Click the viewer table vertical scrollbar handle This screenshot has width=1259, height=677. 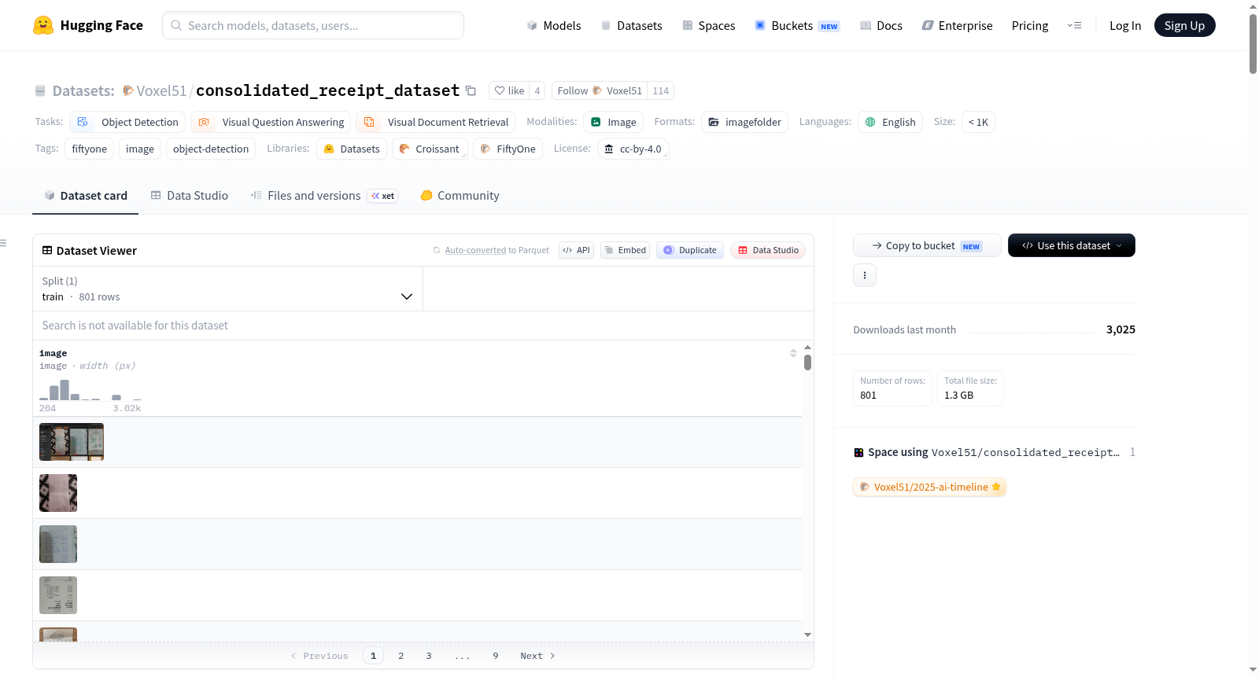pyautogui.click(x=807, y=362)
